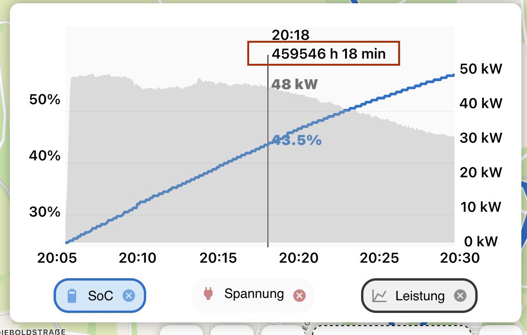This screenshot has height=335, width=527.
Task: Toggle the Leistung series chip label
Action: [x=420, y=296]
